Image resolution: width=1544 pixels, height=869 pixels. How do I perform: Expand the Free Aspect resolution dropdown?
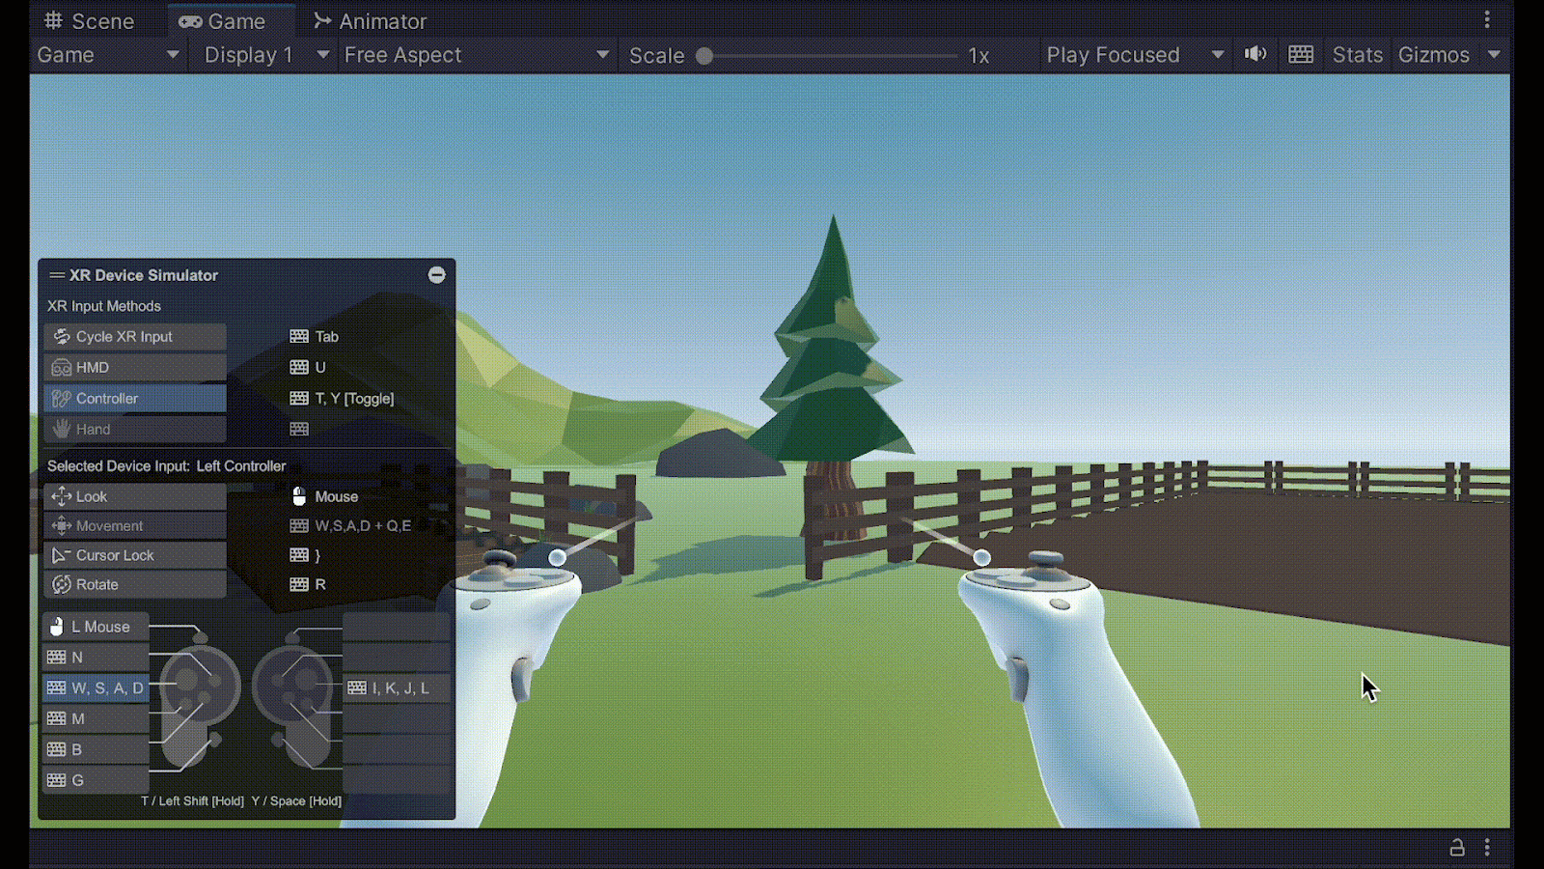pos(476,55)
